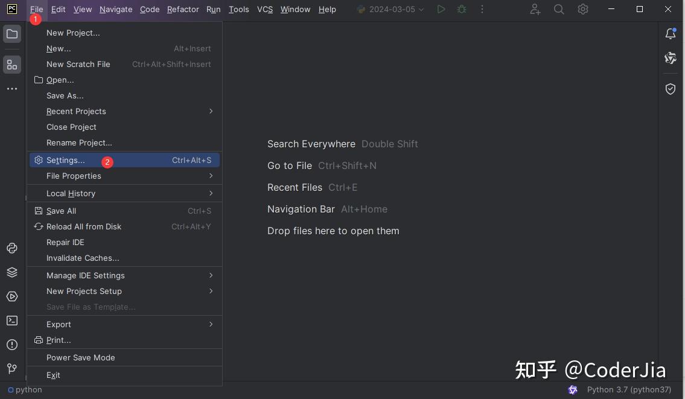Image resolution: width=685 pixels, height=399 pixels.
Task: Select Open... with folder icon
Action: [124, 80]
